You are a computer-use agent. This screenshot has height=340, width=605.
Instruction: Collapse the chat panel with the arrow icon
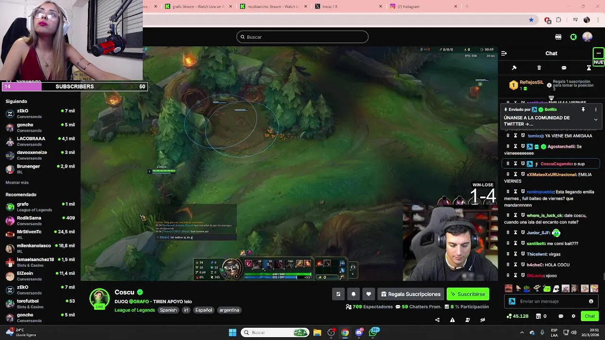click(504, 53)
